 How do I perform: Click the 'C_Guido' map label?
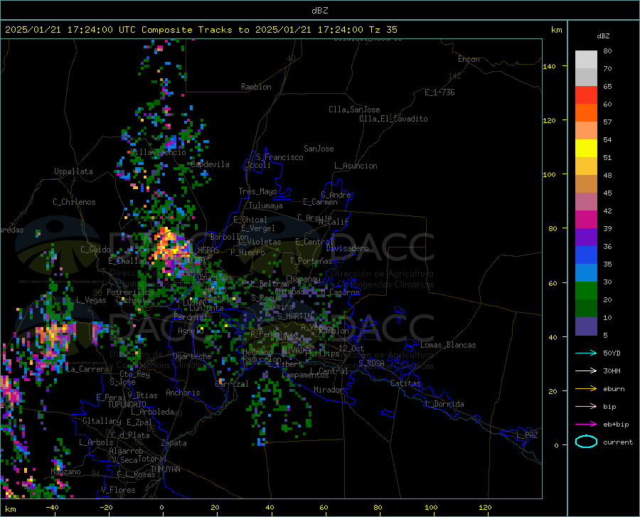[95, 250]
